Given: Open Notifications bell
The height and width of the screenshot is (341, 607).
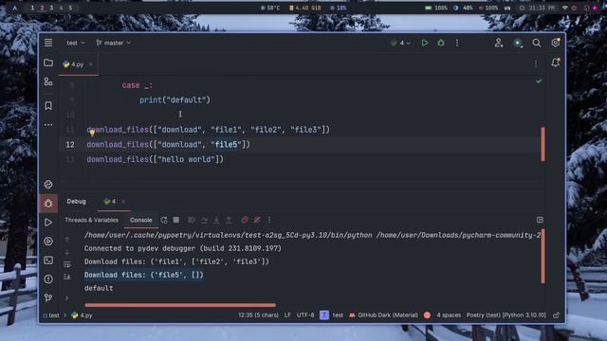Looking at the screenshot, I should point(556,63).
